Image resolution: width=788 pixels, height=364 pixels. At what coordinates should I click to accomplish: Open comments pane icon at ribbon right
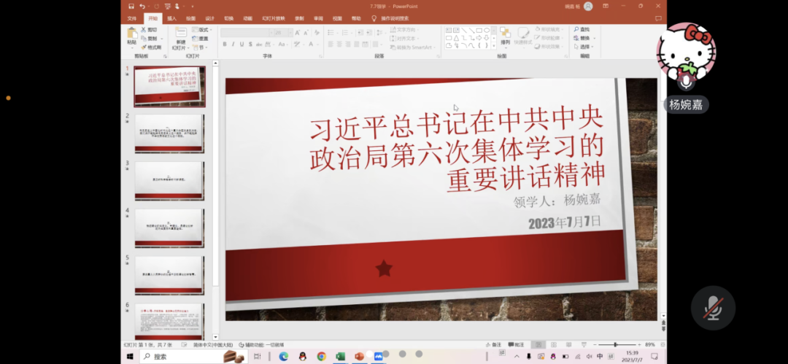click(x=658, y=19)
